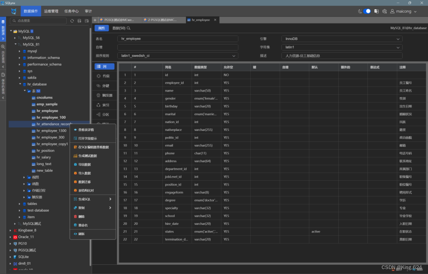Choose 重命名 from context menu
This screenshot has width=428, height=274.
pos(93,225)
